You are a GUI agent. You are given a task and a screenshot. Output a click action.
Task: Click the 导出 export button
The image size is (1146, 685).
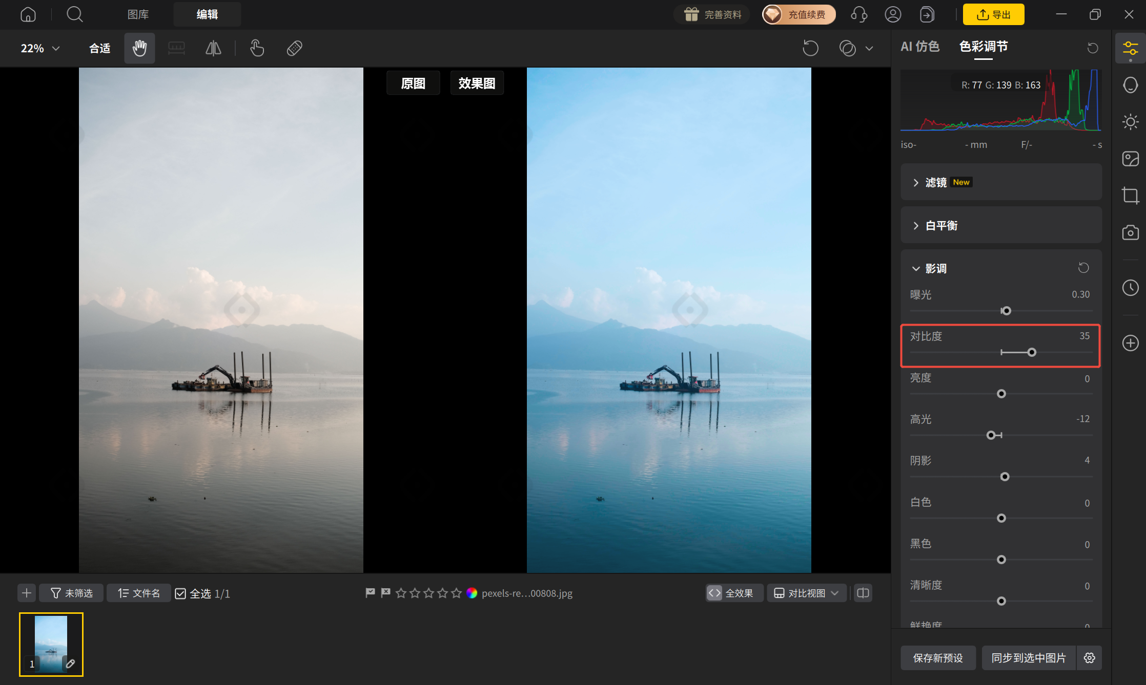click(993, 14)
